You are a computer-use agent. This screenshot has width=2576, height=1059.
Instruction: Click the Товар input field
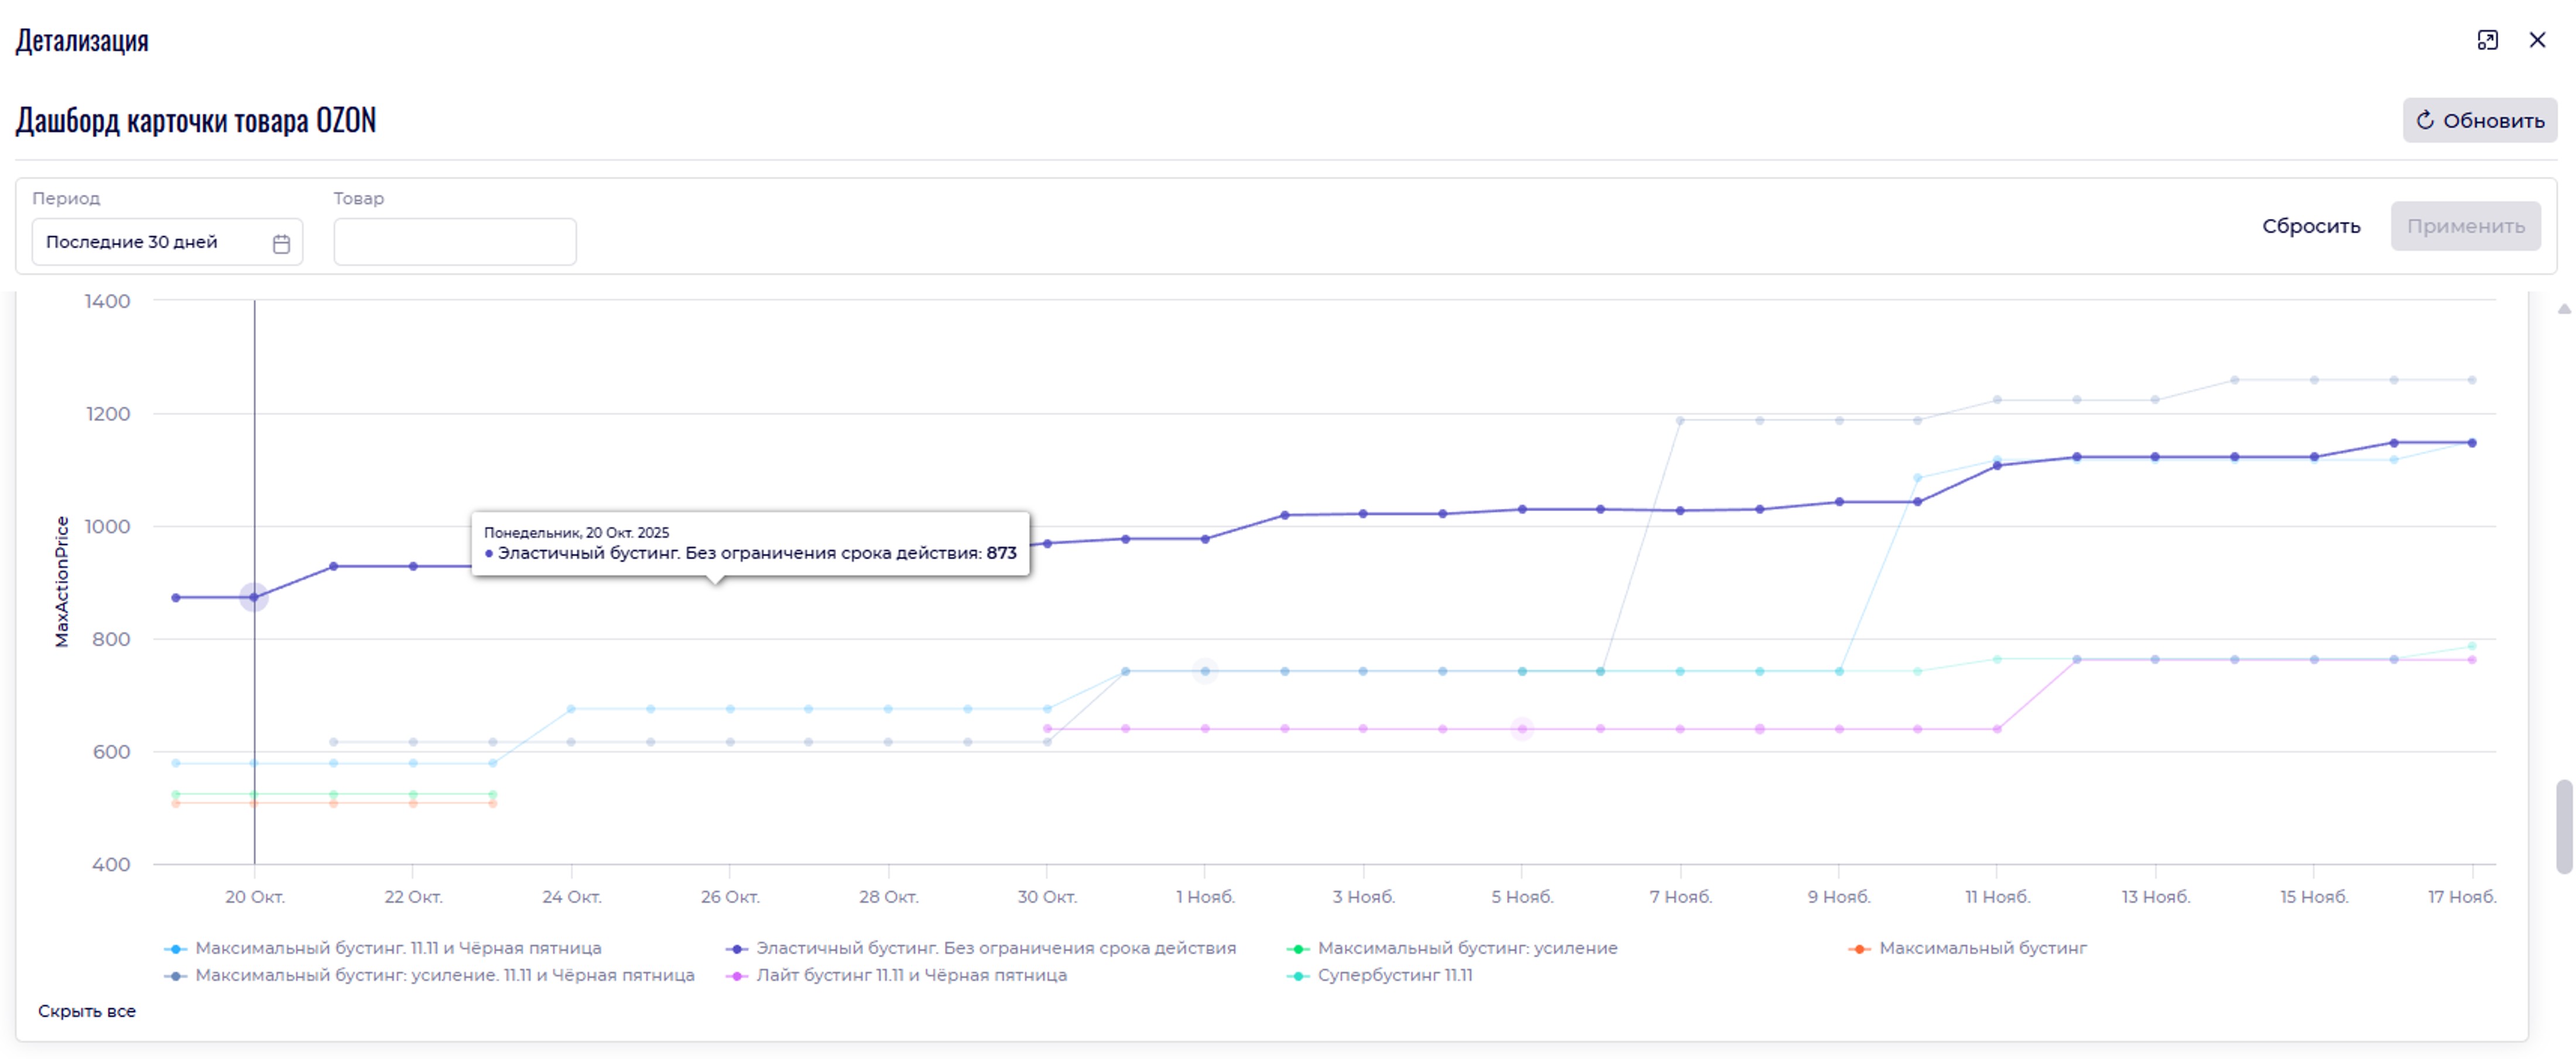[454, 242]
